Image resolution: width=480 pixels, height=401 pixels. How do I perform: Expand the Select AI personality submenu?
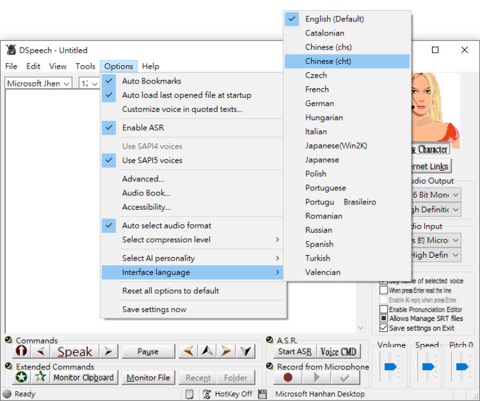click(192, 258)
